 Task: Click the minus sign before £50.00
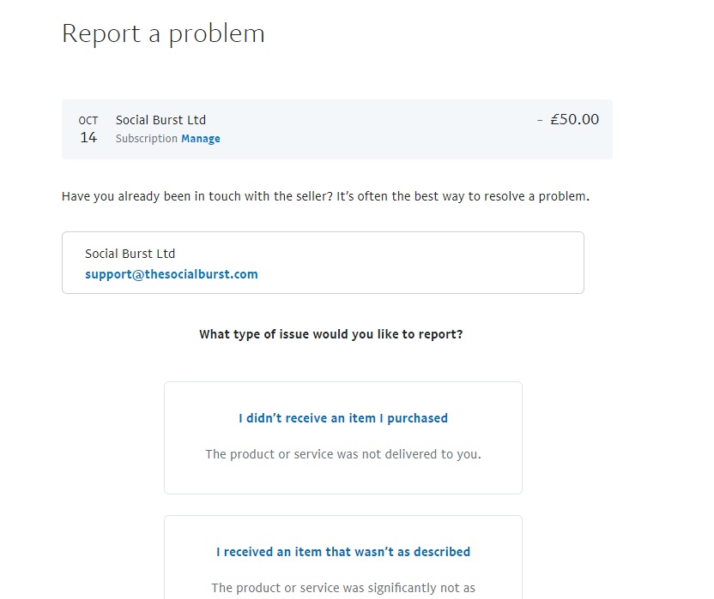click(x=540, y=120)
